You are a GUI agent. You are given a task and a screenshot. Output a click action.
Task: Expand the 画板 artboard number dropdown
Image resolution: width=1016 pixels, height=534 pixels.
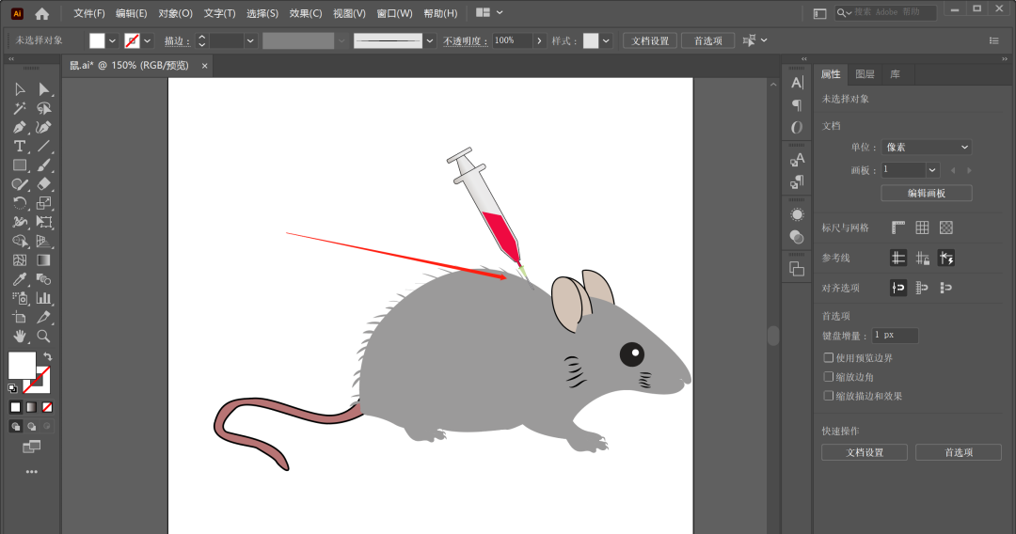932,170
